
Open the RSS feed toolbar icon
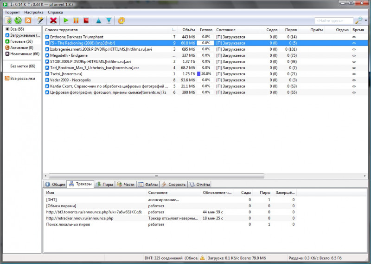28,20
